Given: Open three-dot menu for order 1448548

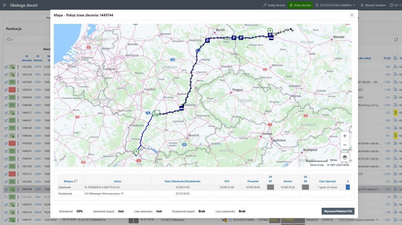Looking at the screenshot, I should pyautogui.click(x=18, y=128).
